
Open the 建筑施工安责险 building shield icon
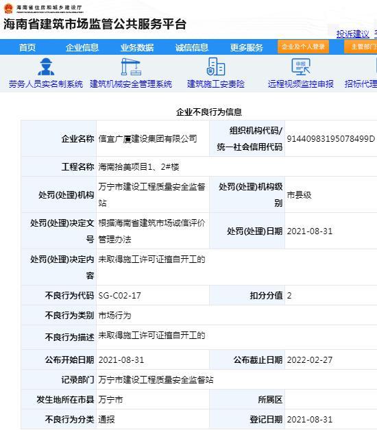tap(216, 66)
